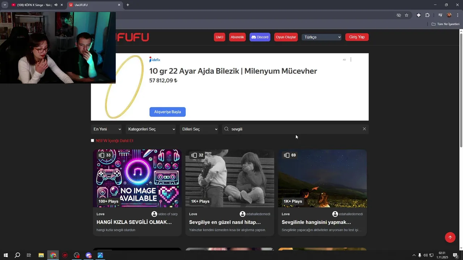The width and height of the screenshot is (463, 260).
Task: Click the ad title '10 gr 22 Ayar Ajda Bilezik'
Action: coord(195,71)
